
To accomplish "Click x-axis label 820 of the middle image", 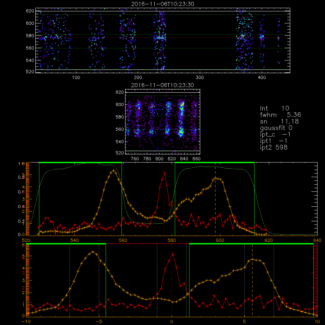I will [x=172, y=159].
